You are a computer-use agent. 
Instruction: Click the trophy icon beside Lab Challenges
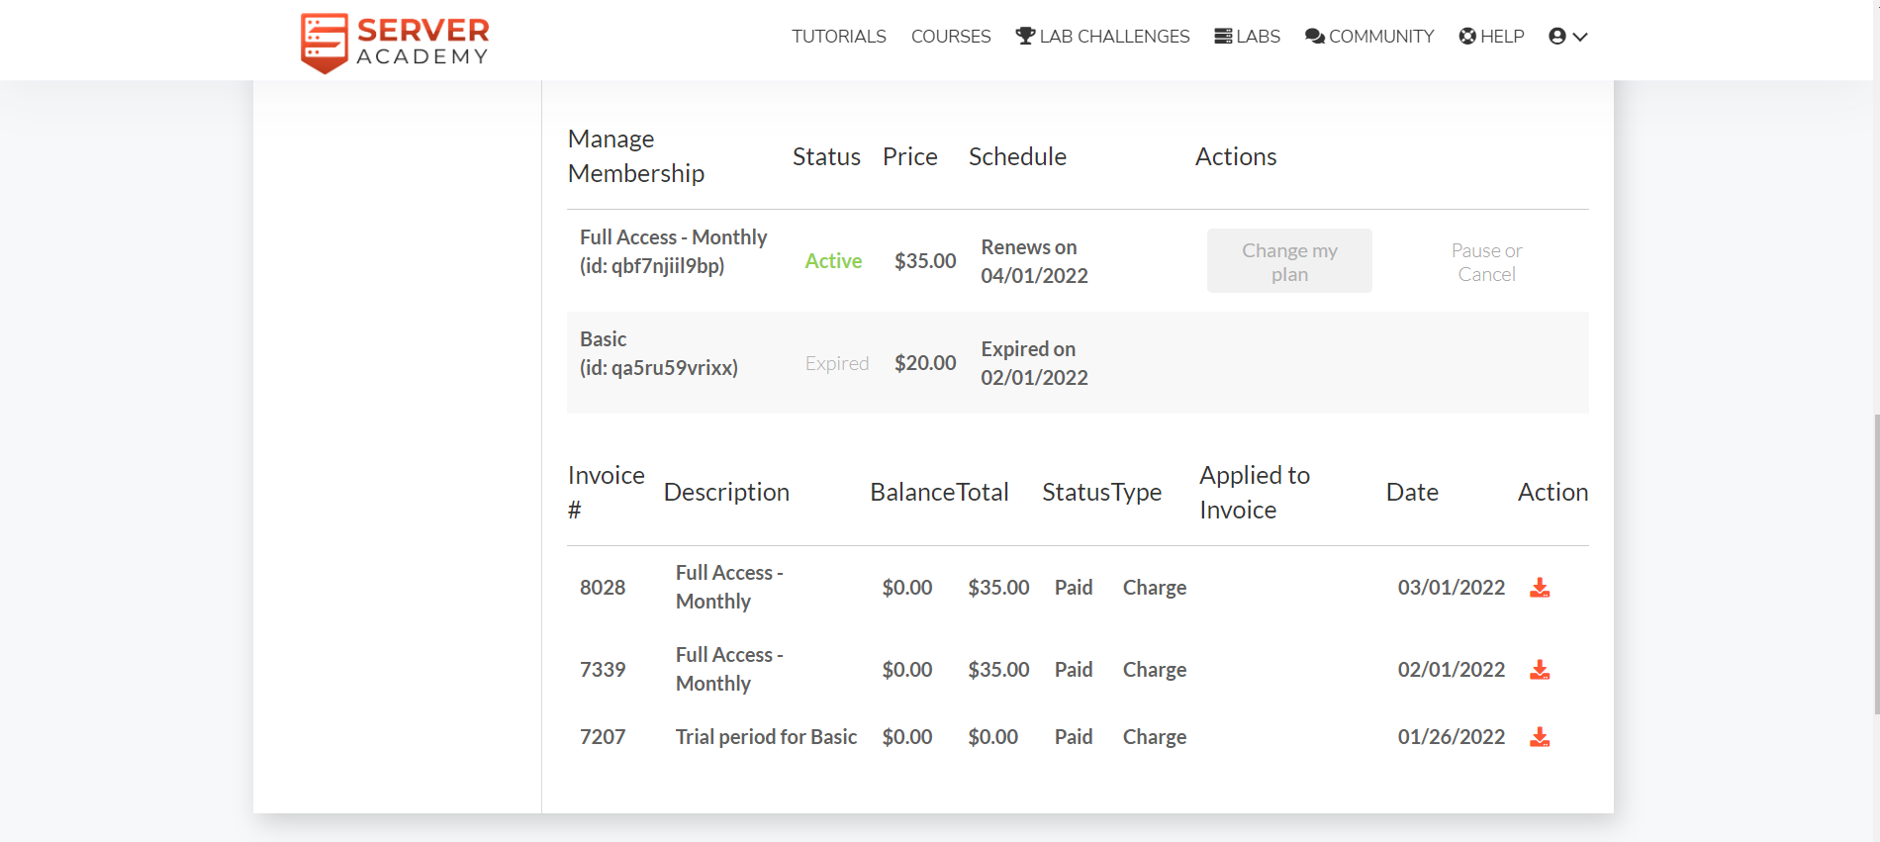1025,36
